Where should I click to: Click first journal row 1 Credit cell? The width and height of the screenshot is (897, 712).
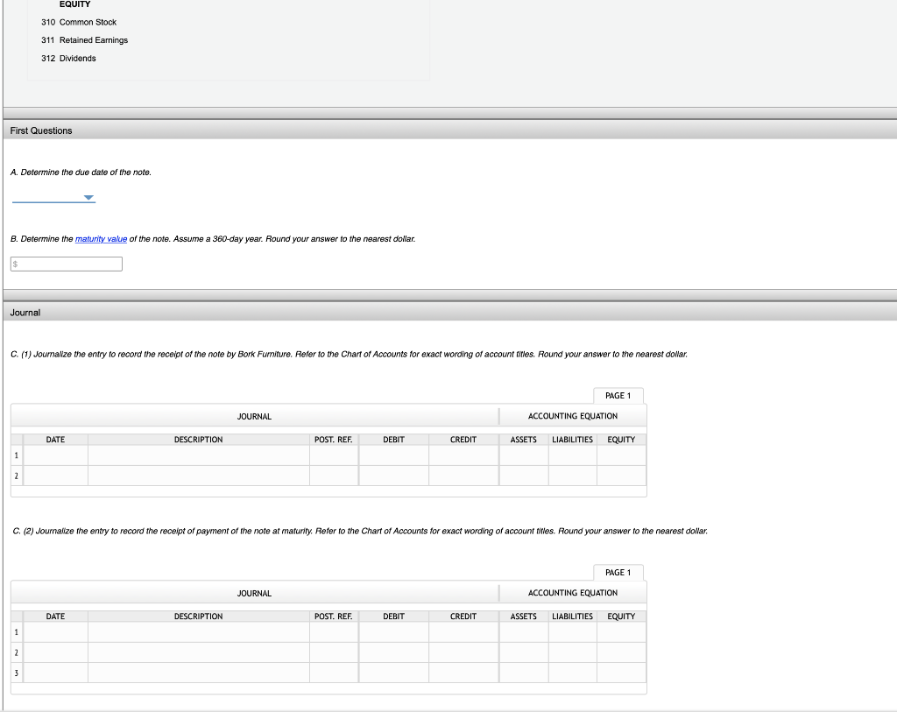point(463,455)
